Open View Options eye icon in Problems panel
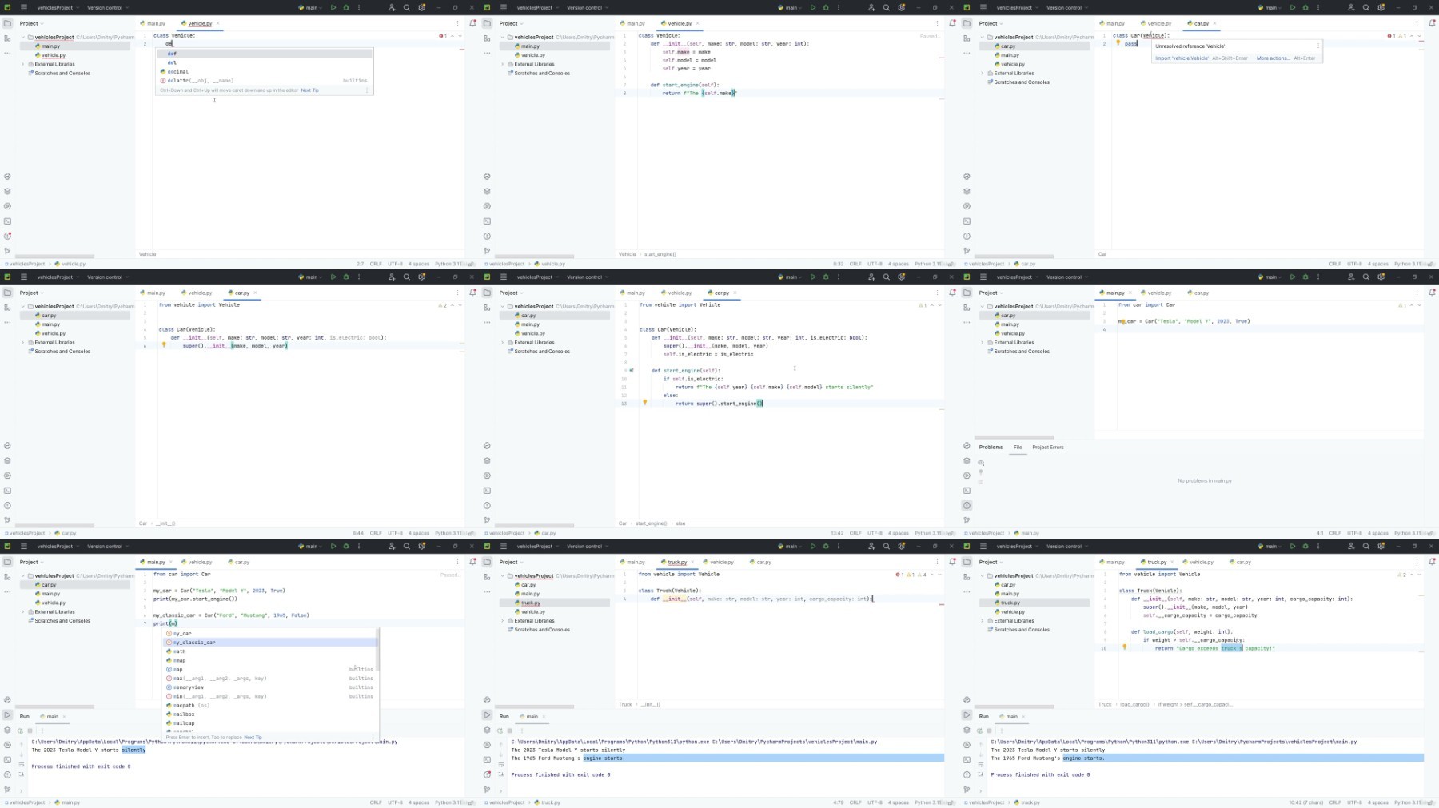 (981, 463)
